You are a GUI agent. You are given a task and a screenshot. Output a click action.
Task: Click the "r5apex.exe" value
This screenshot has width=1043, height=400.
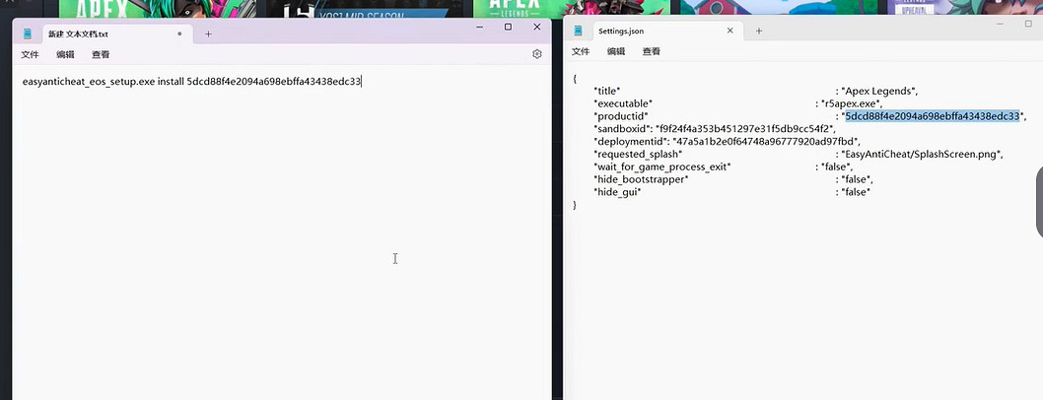852,103
